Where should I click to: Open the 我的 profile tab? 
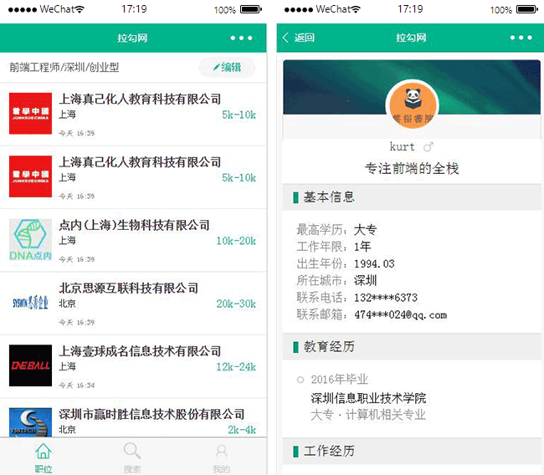221,457
